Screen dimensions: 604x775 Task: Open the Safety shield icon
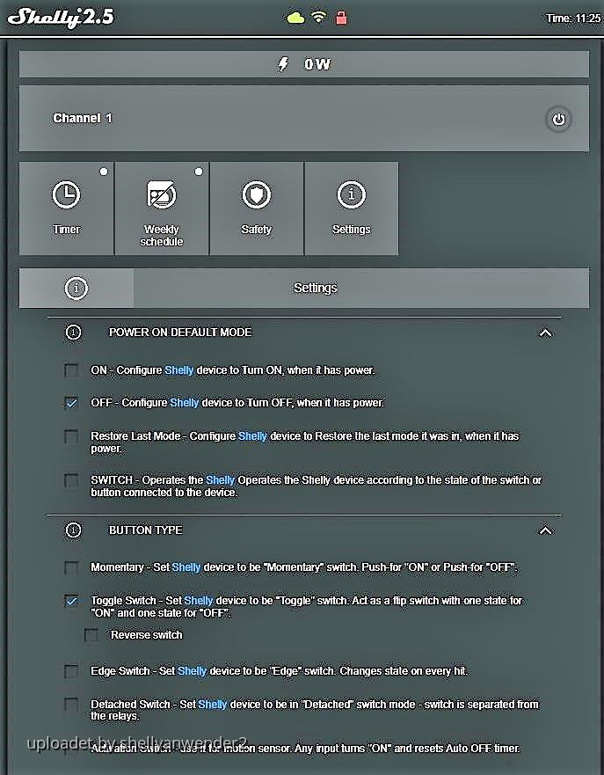pyautogui.click(x=256, y=195)
